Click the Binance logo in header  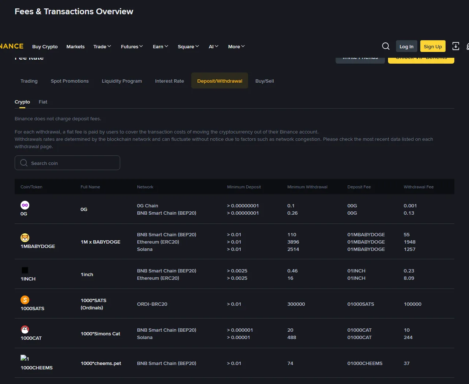click(x=12, y=46)
